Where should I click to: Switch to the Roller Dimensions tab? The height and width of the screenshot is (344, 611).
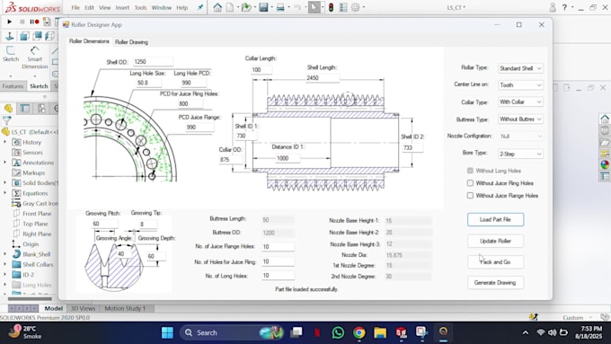(89, 41)
